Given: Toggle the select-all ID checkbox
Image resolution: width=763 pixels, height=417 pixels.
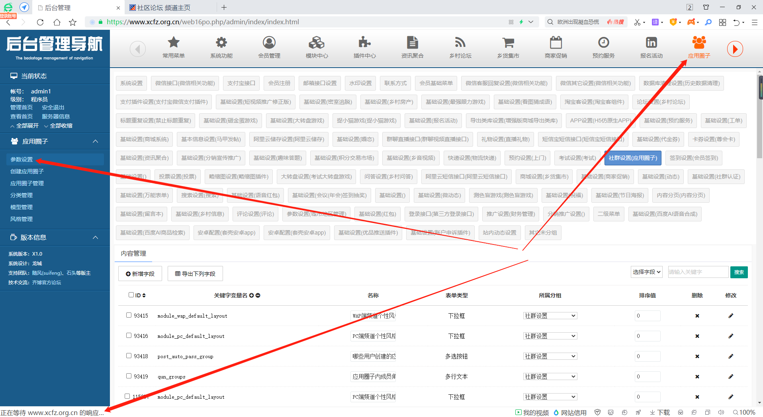Looking at the screenshot, I should (x=131, y=295).
